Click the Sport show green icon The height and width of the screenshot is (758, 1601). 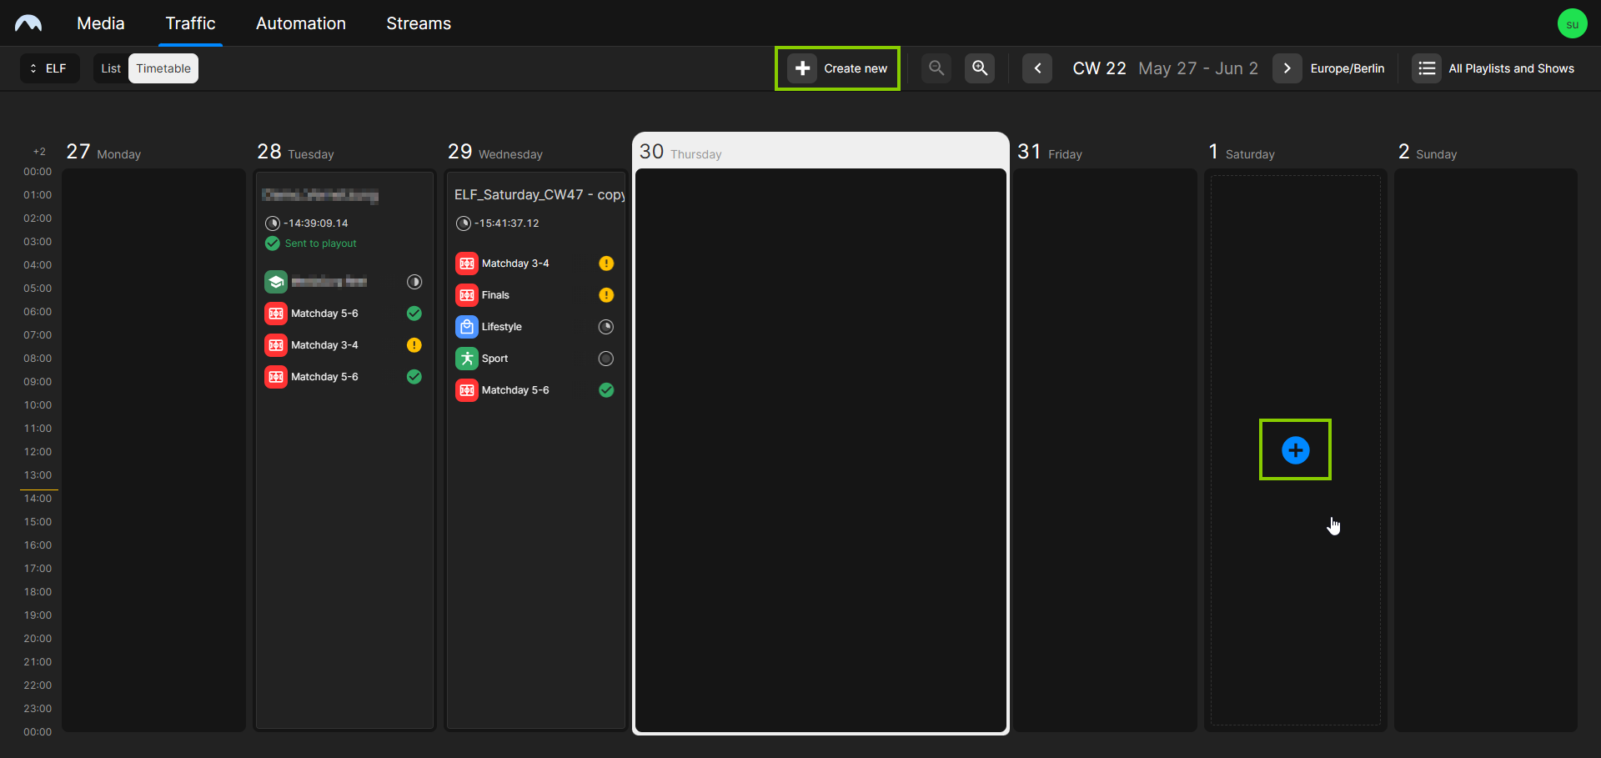[466, 358]
